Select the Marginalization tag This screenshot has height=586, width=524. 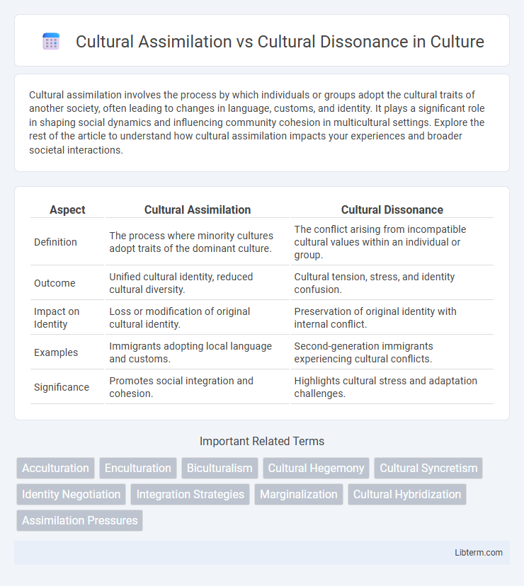tap(298, 494)
